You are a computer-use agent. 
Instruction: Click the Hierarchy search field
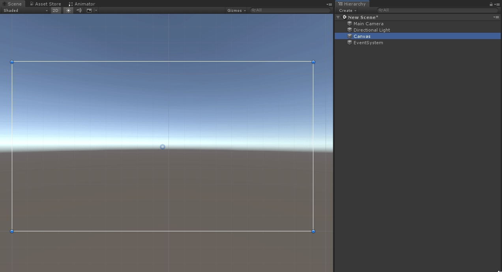click(x=437, y=10)
